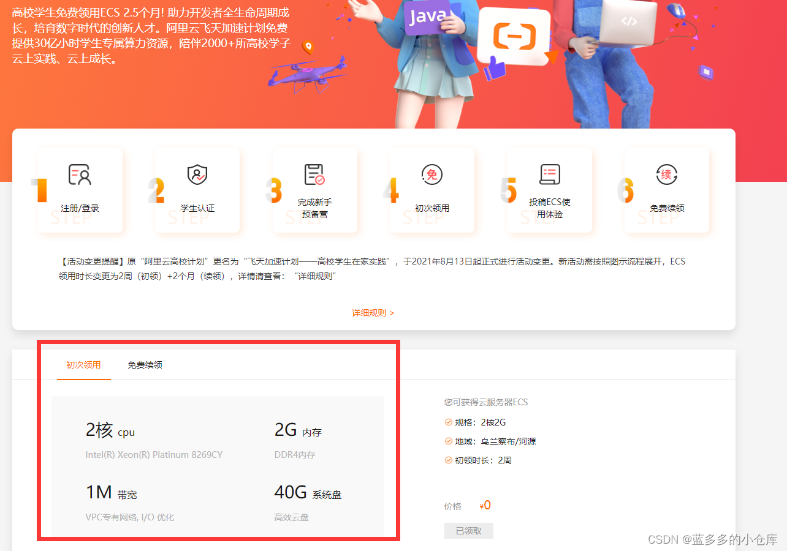Click the 2G 内存 spec text
This screenshot has width=787, height=551.
(x=298, y=430)
